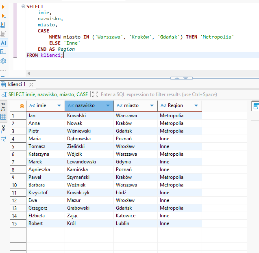The height and width of the screenshot is (253, 259).
Task: Click the expand filter panel icon
Action: 95,94
